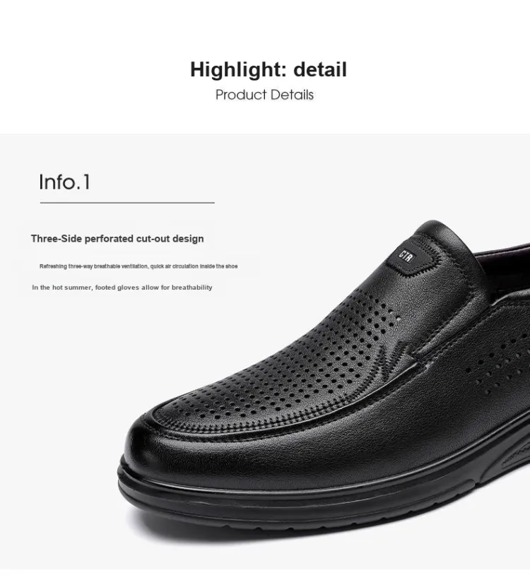Click the horizontal line under Info.1
Image resolution: width=530 pixels, height=580 pixels.
(127, 203)
